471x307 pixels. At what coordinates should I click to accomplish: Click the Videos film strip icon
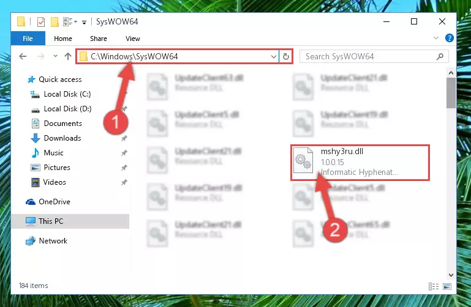point(36,182)
